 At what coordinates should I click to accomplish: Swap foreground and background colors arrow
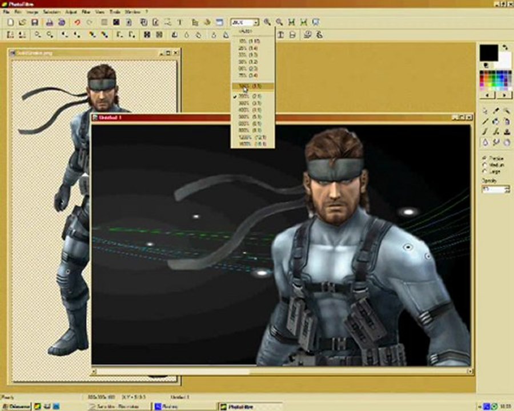[505, 48]
